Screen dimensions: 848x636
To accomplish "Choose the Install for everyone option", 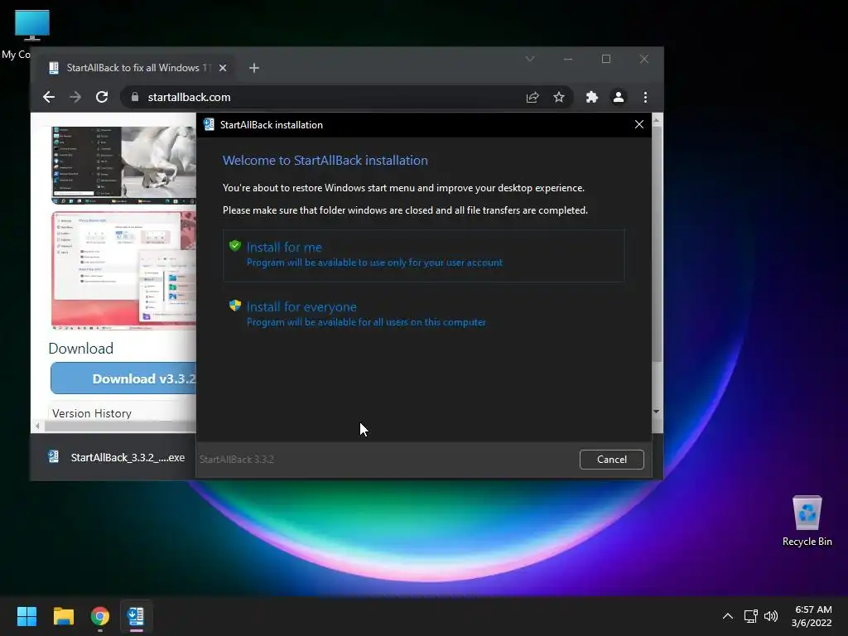I will pos(423,314).
